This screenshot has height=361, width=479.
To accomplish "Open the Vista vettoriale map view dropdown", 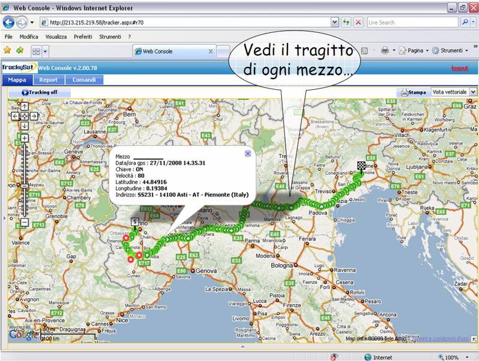I will click(454, 92).
